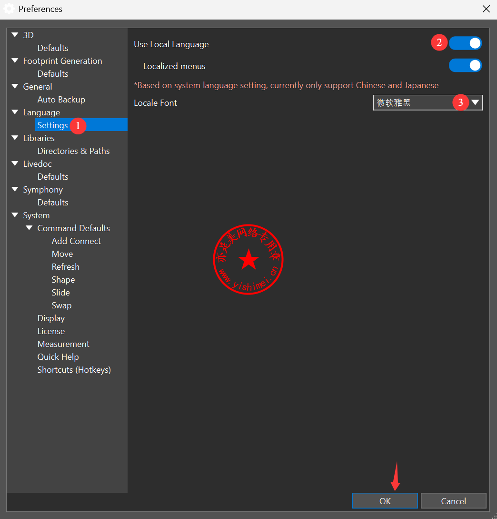Open the Locale Font dropdown
The image size is (497, 519).
(475, 102)
